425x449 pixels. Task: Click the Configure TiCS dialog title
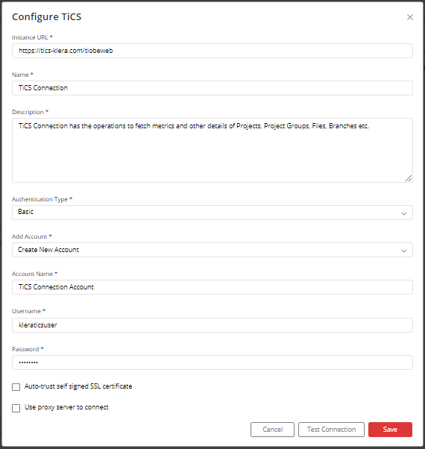(x=47, y=17)
